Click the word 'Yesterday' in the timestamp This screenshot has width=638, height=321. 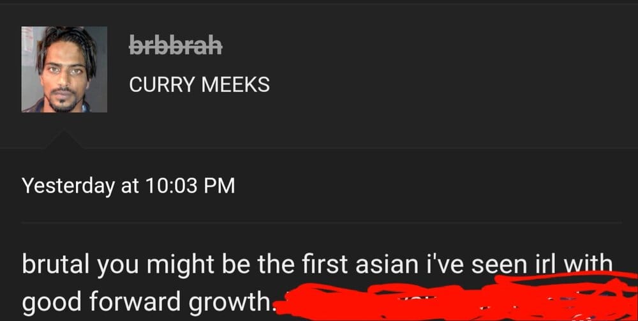(68, 186)
